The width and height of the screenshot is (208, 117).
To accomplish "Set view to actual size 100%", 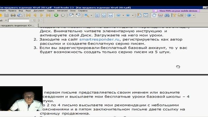I will click(97, 15).
